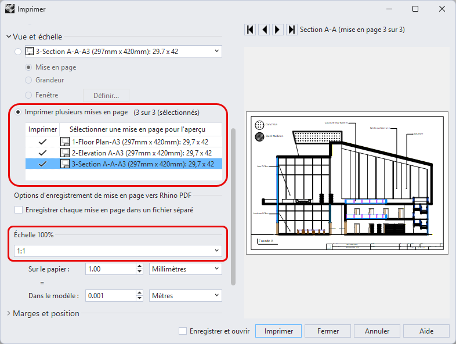Increase the 'Sur le papier' value

coord(139,267)
